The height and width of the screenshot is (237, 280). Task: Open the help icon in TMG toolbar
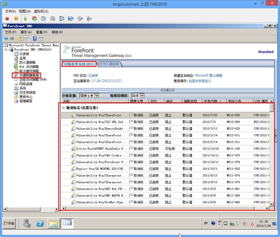pyautogui.click(x=35, y=38)
